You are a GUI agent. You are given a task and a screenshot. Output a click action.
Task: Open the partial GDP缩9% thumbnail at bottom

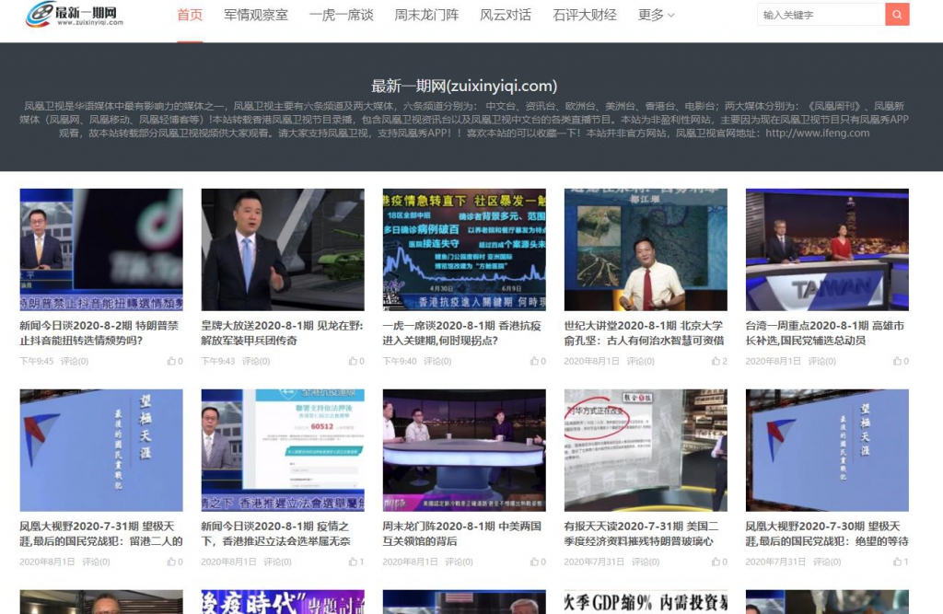pos(646,602)
